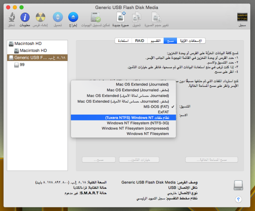Click the help question mark button
This screenshot has width=255, height=211.
pos(238,199)
